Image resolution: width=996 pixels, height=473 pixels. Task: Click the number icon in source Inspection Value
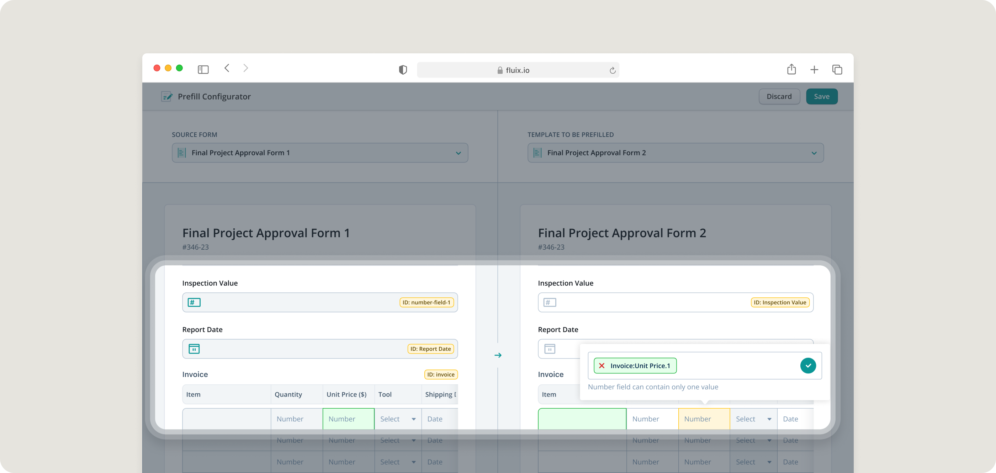click(x=194, y=302)
